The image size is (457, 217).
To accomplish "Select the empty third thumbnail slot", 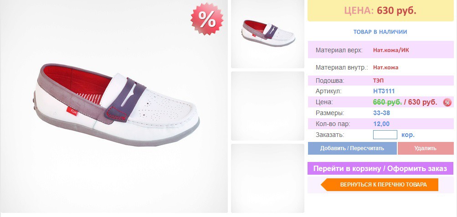I will click(267, 178).
